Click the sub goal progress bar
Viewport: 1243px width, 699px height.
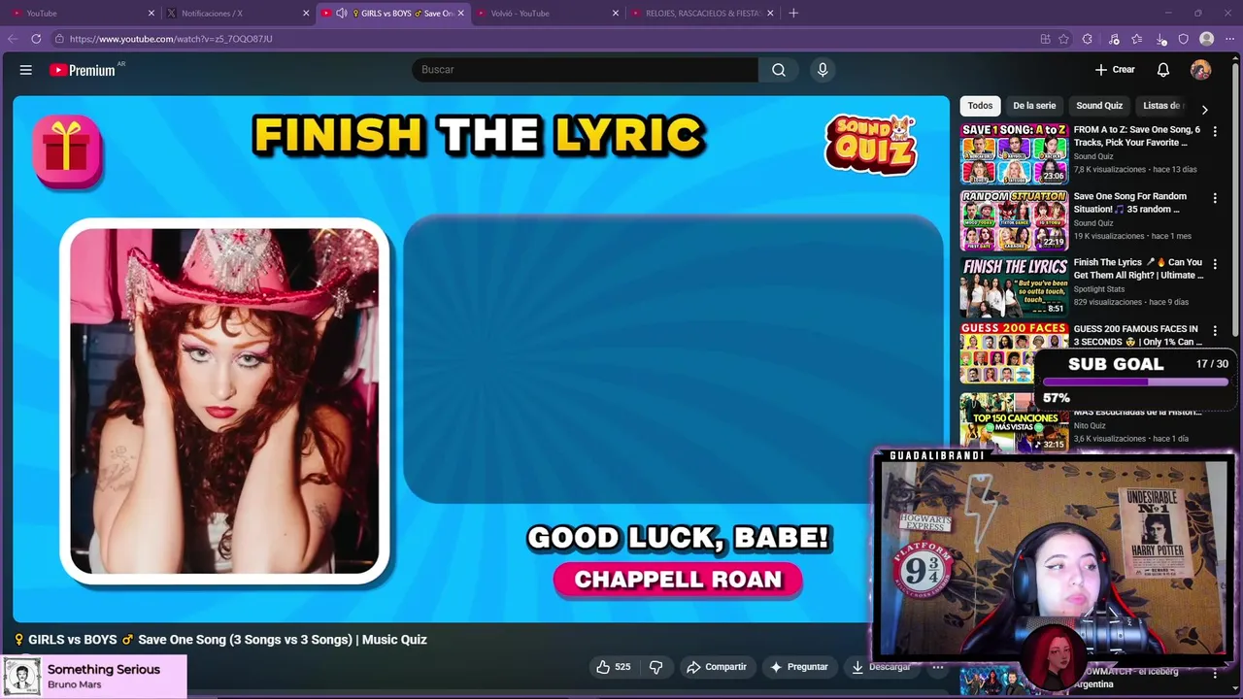click(1136, 382)
